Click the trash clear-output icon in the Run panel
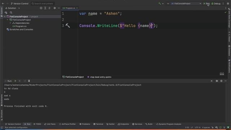Viewport: 231px width, 130px height. click(x=29, y=81)
